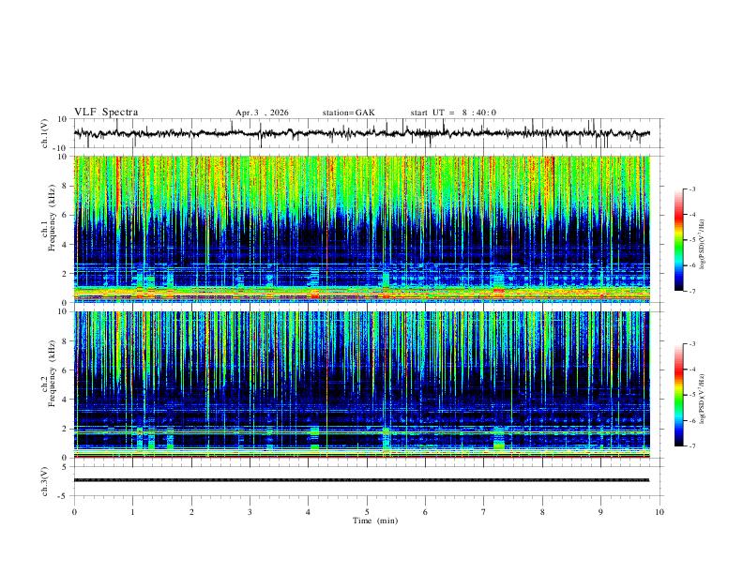The image size is (743, 574).
Task: Click the 'VLF Spectra' title text
Action: pyautogui.click(x=106, y=113)
